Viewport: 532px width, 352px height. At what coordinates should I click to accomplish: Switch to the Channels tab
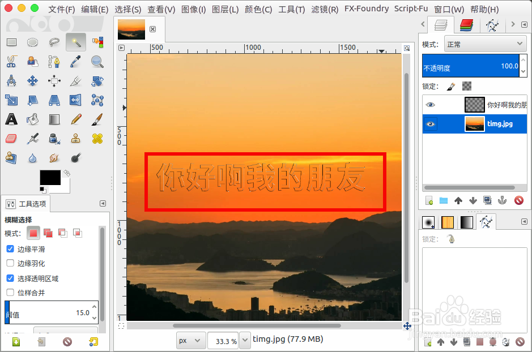click(x=466, y=25)
